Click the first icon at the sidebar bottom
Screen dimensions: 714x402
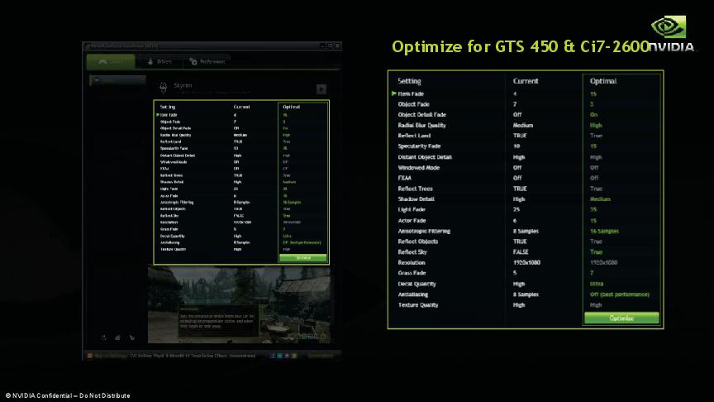click(x=104, y=337)
